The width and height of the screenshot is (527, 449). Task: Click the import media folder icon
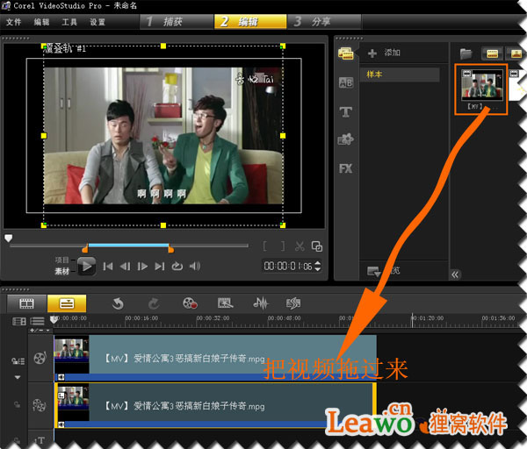(466, 53)
